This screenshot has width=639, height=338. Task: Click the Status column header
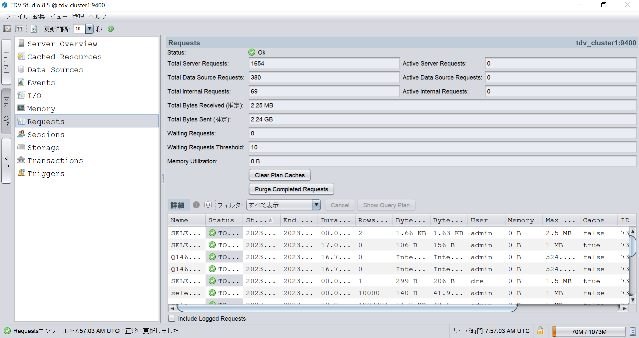point(224,220)
